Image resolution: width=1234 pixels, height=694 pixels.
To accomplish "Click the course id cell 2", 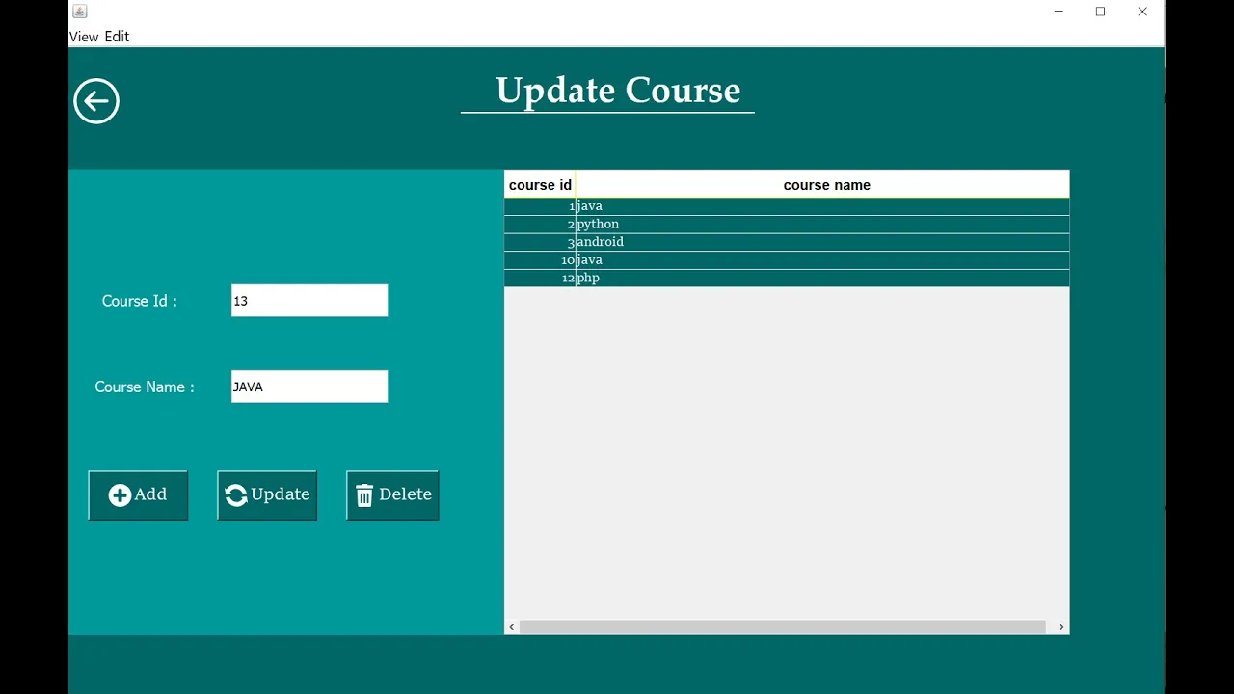I will [x=540, y=224].
